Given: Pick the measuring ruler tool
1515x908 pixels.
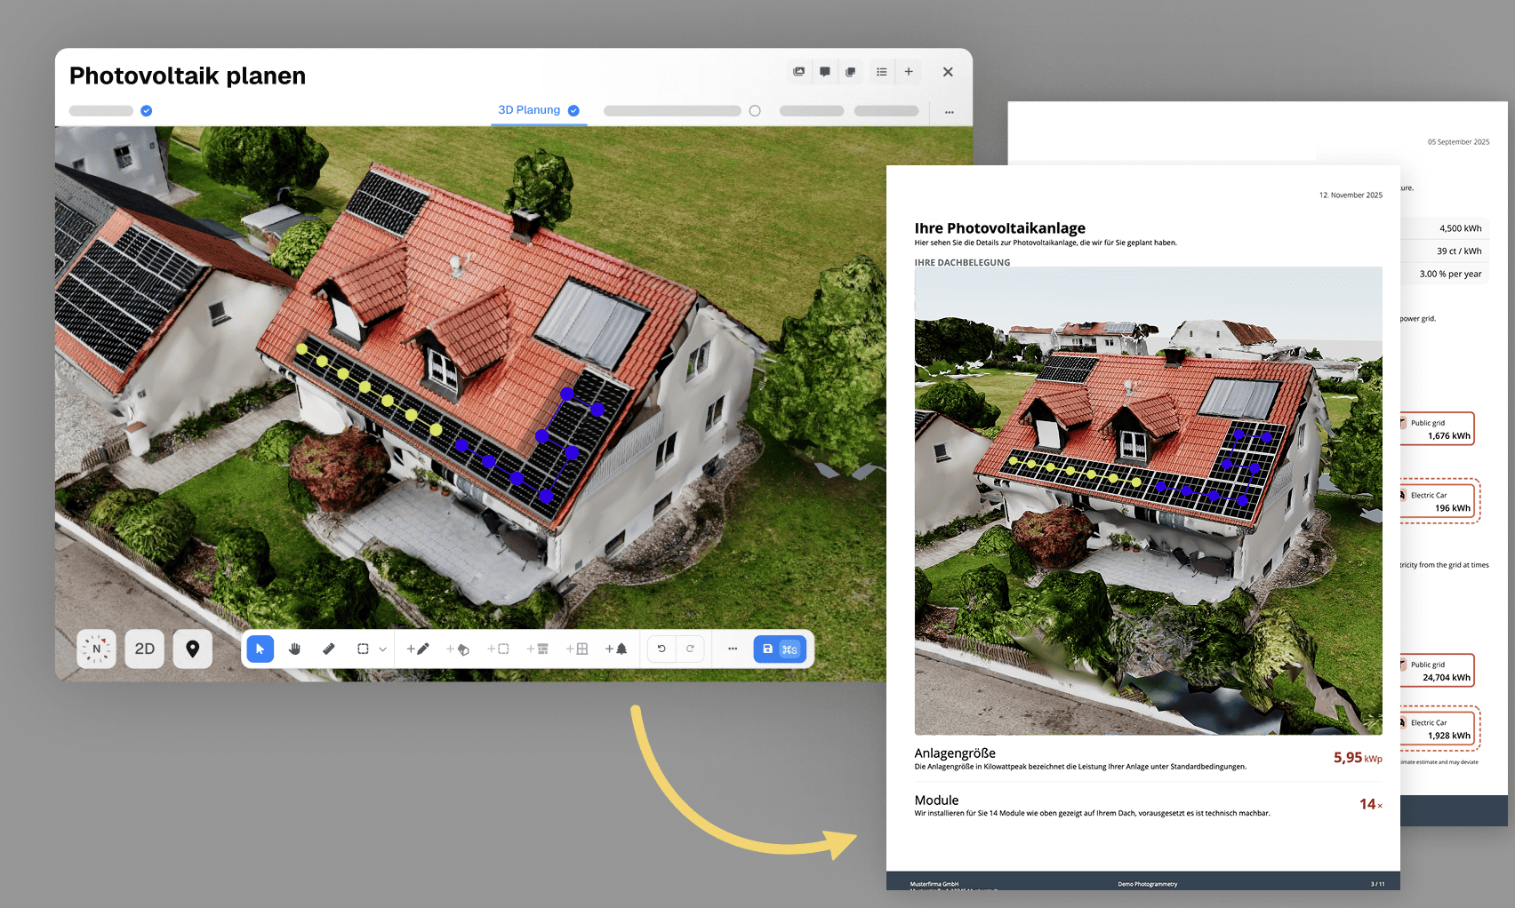Looking at the screenshot, I should point(328,649).
